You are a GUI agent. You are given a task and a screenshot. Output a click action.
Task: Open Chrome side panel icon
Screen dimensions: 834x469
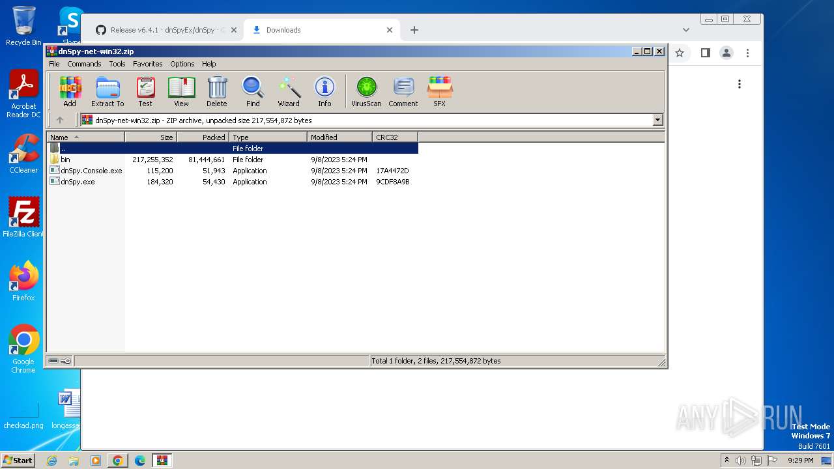click(705, 53)
